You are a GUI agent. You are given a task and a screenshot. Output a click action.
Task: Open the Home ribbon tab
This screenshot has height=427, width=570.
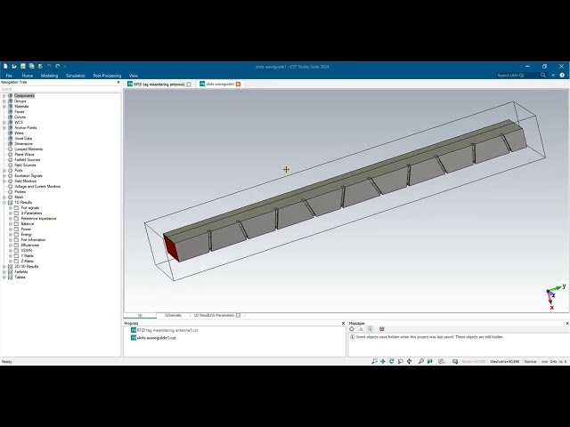point(28,76)
